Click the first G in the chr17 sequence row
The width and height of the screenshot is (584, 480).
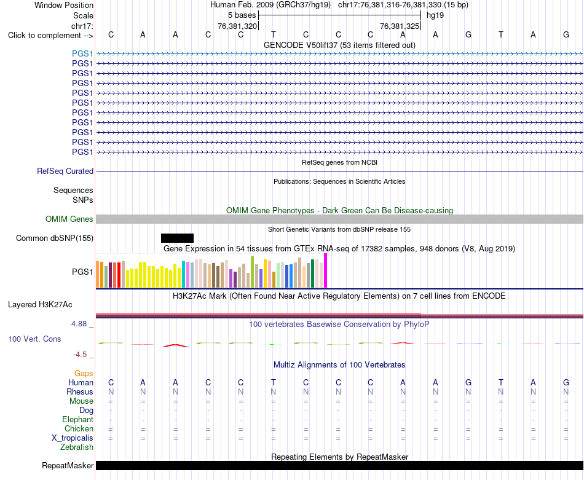[468, 34]
